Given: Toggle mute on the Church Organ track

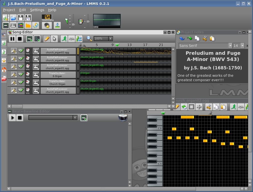Looking at the screenshot, I should point(21,82).
